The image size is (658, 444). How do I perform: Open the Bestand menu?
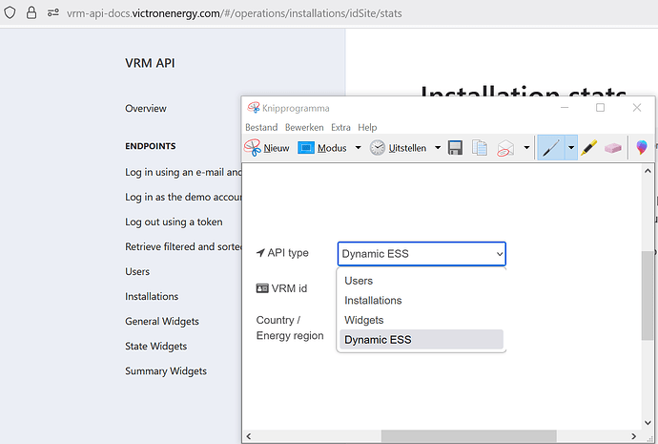coord(261,127)
